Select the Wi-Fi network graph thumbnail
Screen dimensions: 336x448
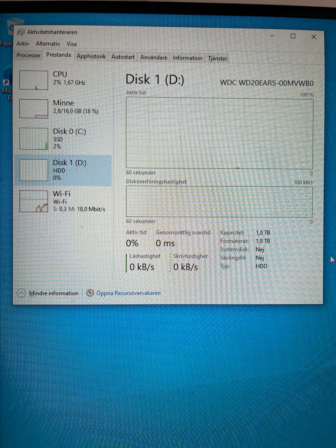coord(34,201)
